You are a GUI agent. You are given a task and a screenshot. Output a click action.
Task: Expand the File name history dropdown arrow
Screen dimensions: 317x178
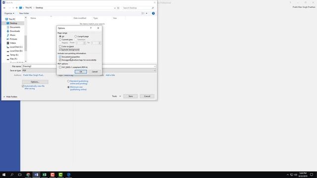pos(155,66)
